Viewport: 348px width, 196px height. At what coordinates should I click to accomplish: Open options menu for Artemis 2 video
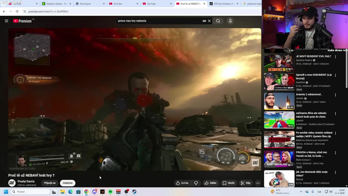click(x=335, y=95)
